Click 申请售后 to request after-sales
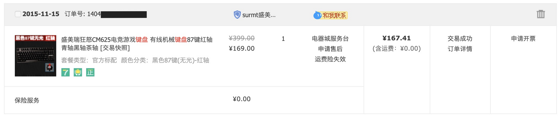 (330, 49)
